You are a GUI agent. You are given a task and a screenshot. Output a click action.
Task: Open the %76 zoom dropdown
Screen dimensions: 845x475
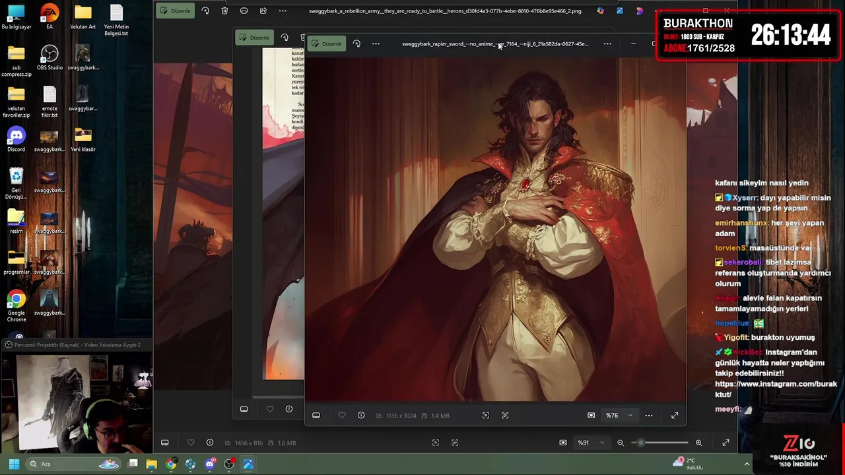[619, 415]
